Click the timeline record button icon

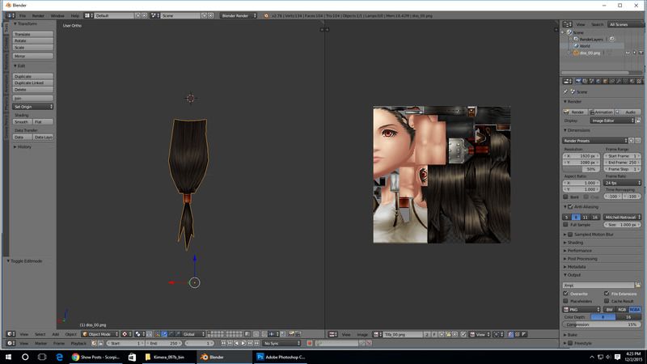tap(310, 343)
